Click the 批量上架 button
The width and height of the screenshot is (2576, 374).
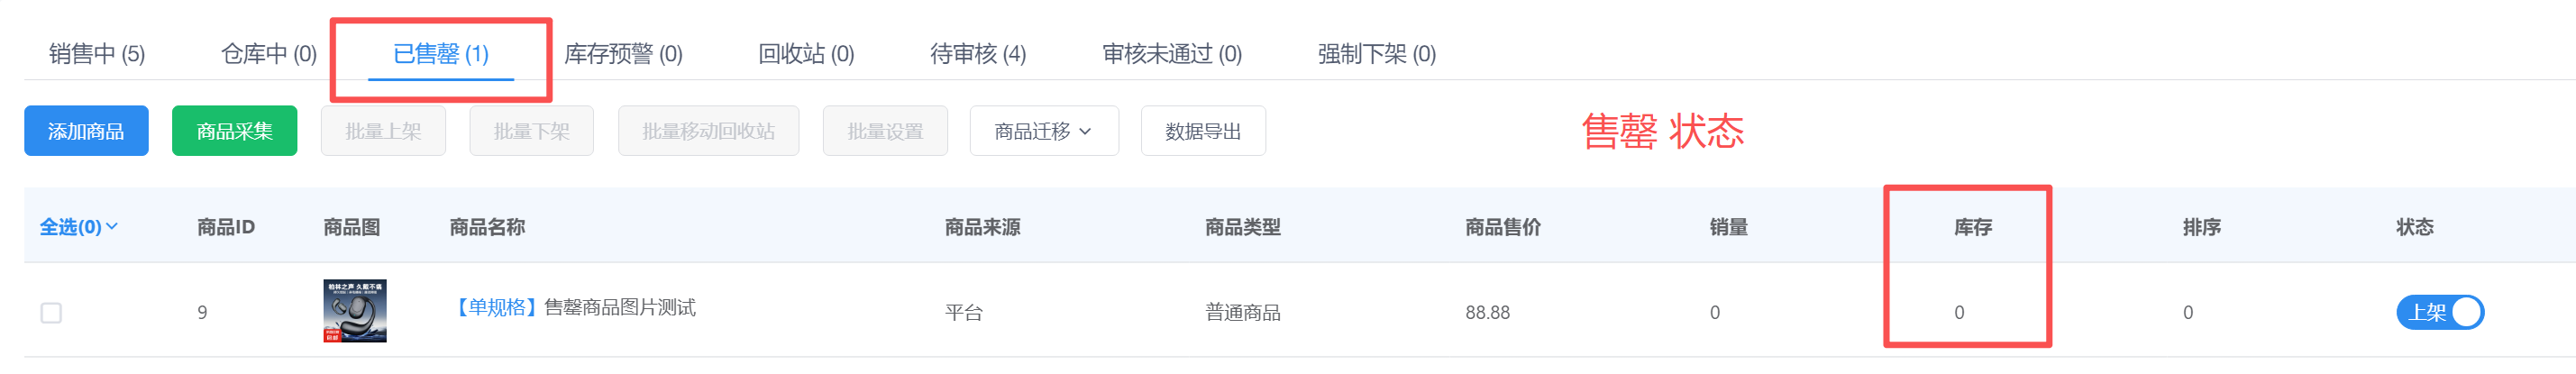(x=383, y=131)
